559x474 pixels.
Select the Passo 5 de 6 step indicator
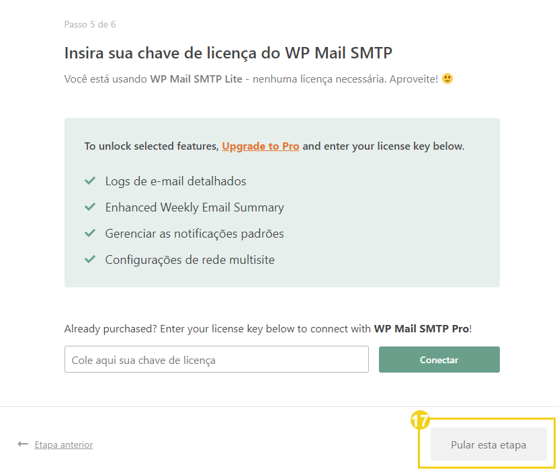[90, 24]
